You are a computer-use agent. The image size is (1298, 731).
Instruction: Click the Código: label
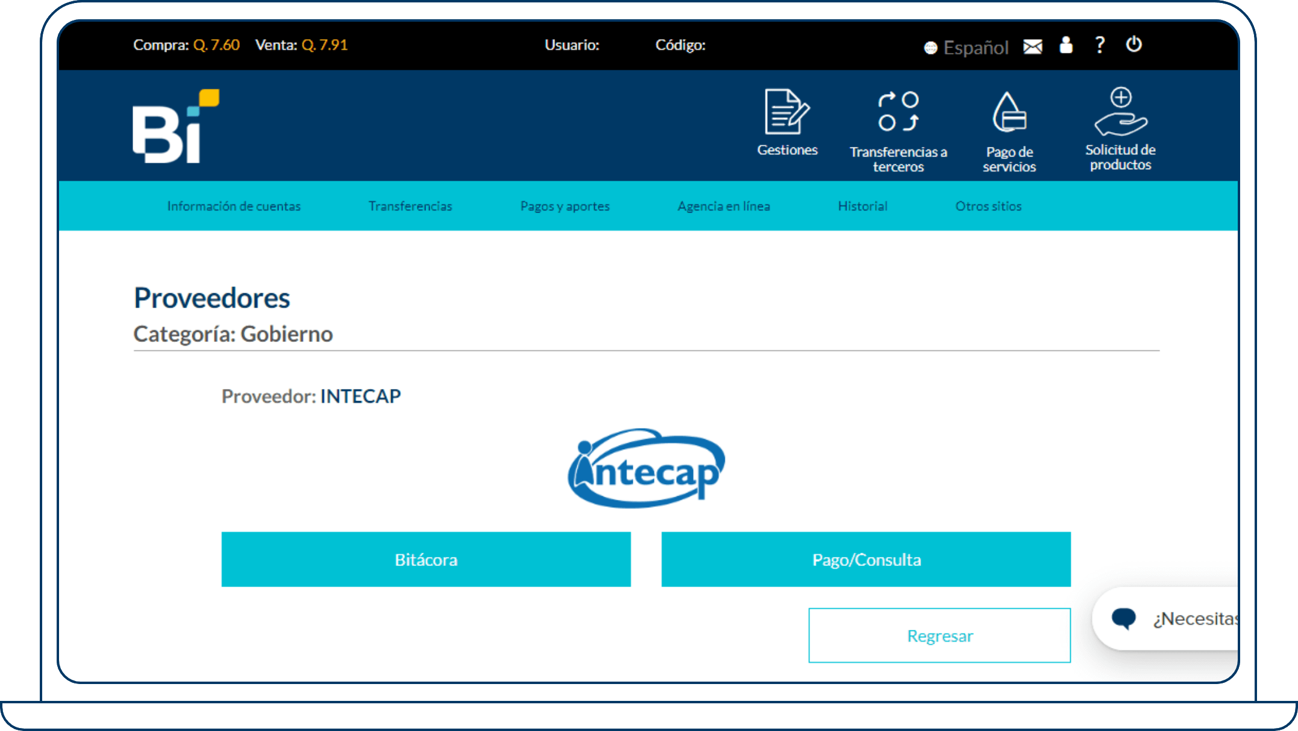(680, 45)
